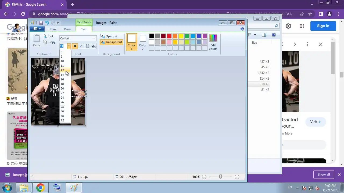Open Chrome three-dot menu
The height and width of the screenshot is (193, 344).
point(338,14)
